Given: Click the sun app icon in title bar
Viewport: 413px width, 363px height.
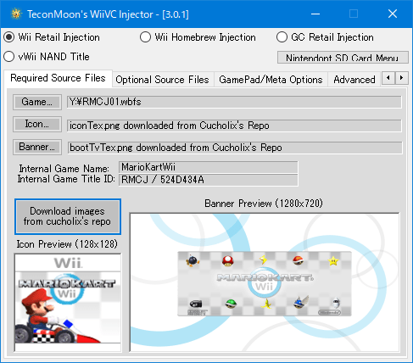Looking at the screenshot, I should click(16, 14).
